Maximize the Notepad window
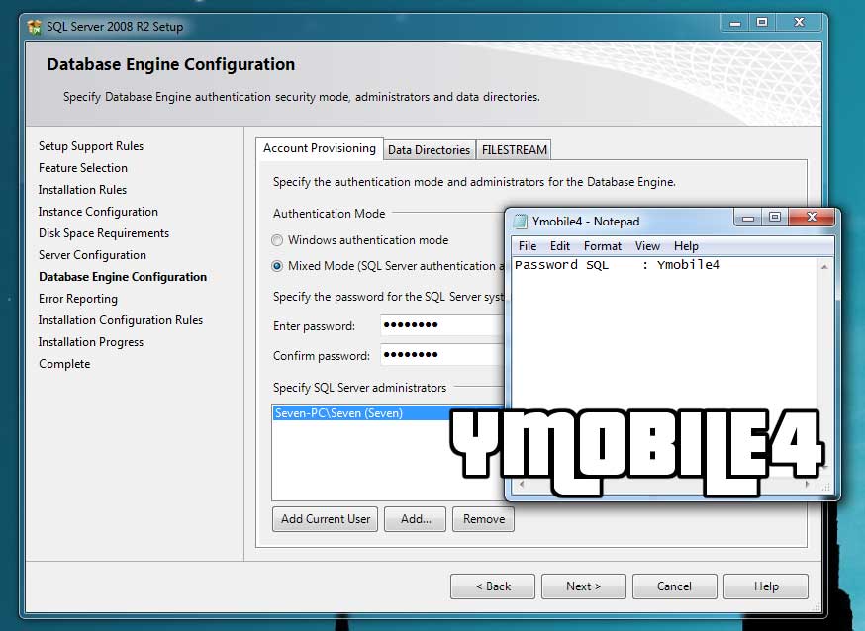Image resolution: width=865 pixels, height=631 pixels. point(775,218)
